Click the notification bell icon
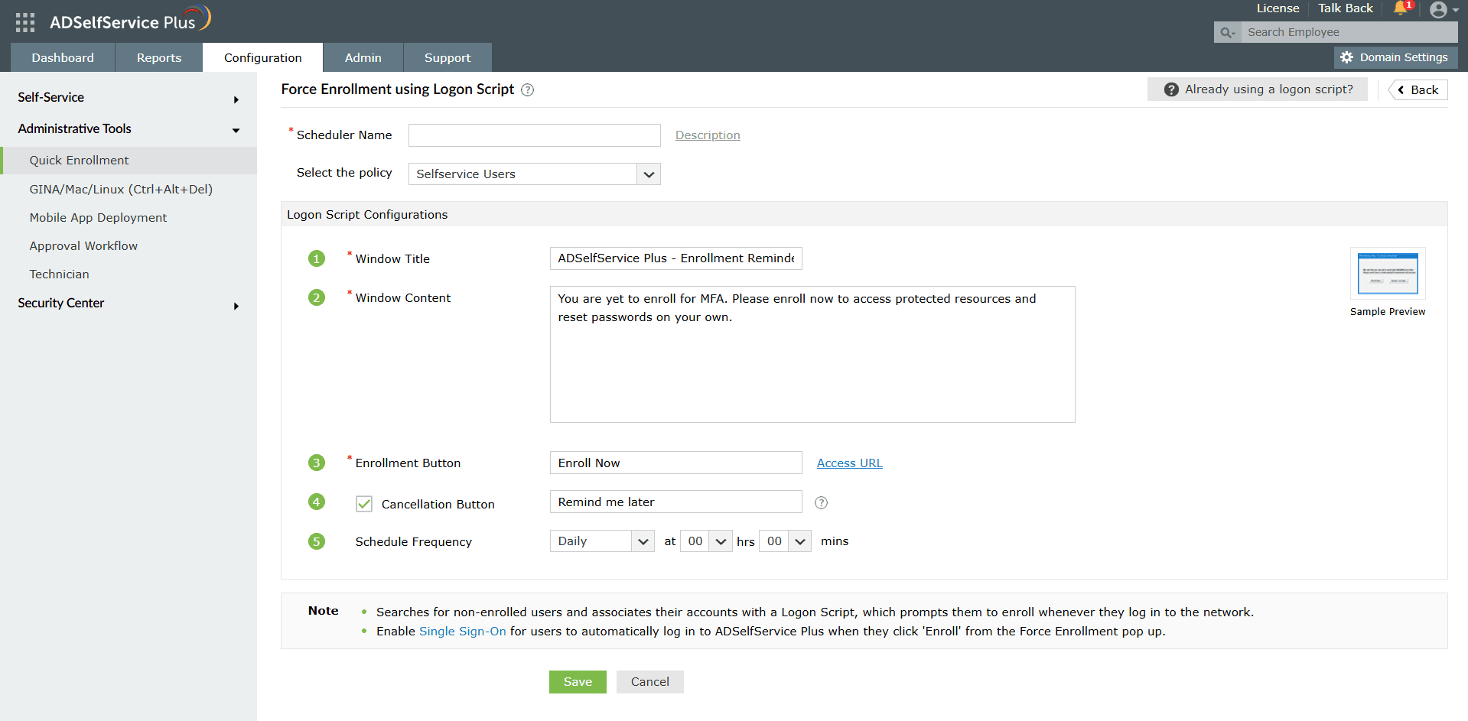1468x721 pixels. [x=1401, y=8]
